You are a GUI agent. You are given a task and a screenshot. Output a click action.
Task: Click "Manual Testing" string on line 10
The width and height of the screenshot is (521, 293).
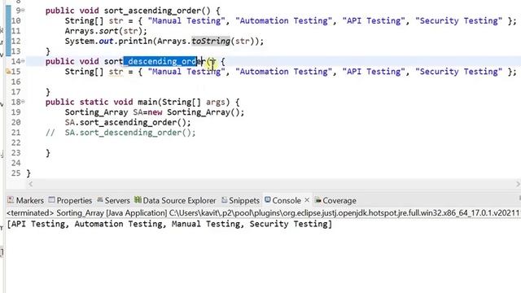pyautogui.click(x=186, y=21)
